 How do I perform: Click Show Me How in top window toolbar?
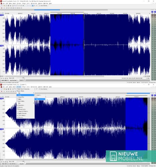pos(43,6)
